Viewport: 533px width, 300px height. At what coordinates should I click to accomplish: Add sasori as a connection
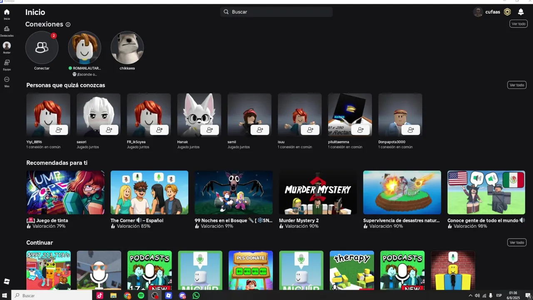click(x=109, y=130)
